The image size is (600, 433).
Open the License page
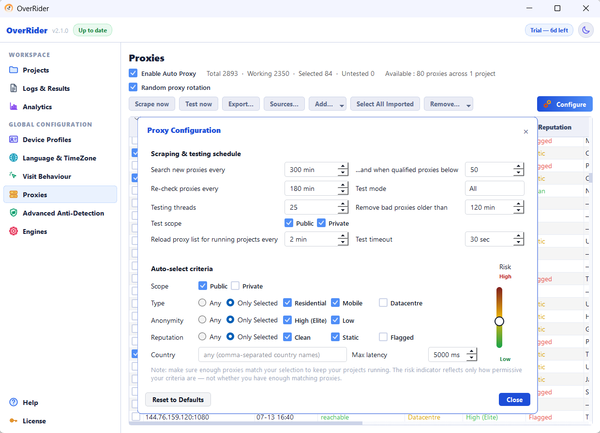[60, 421]
